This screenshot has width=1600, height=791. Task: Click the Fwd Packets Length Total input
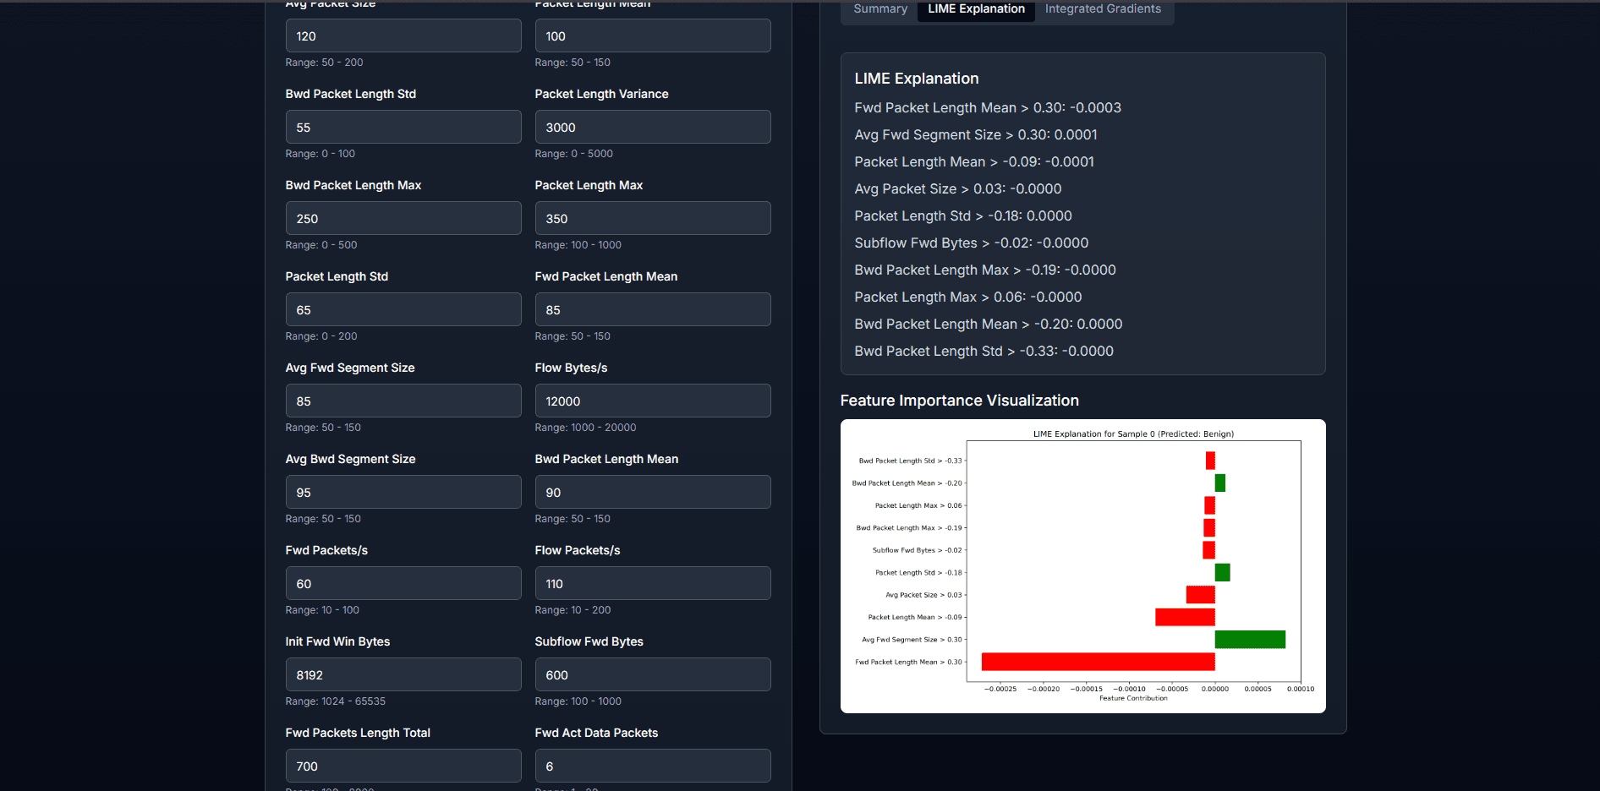pos(403,766)
